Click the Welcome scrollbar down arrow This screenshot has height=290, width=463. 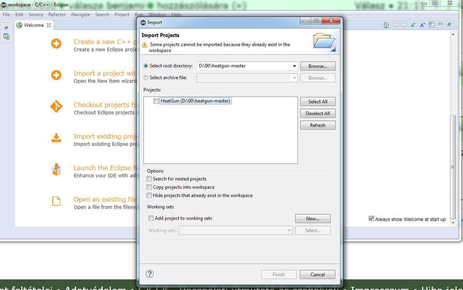(453, 223)
